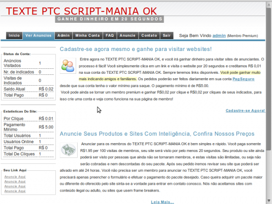Click the 'Saldo Atual' value R$ 0.02

[46, 89]
